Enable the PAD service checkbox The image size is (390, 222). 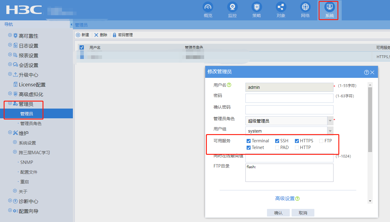click(x=277, y=147)
